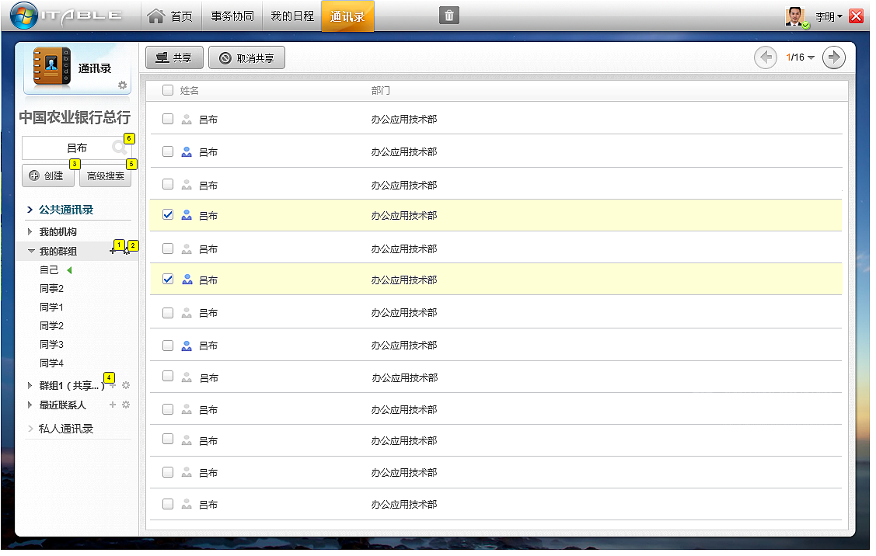
Task: Select the 同学3 group
Action: (x=51, y=345)
